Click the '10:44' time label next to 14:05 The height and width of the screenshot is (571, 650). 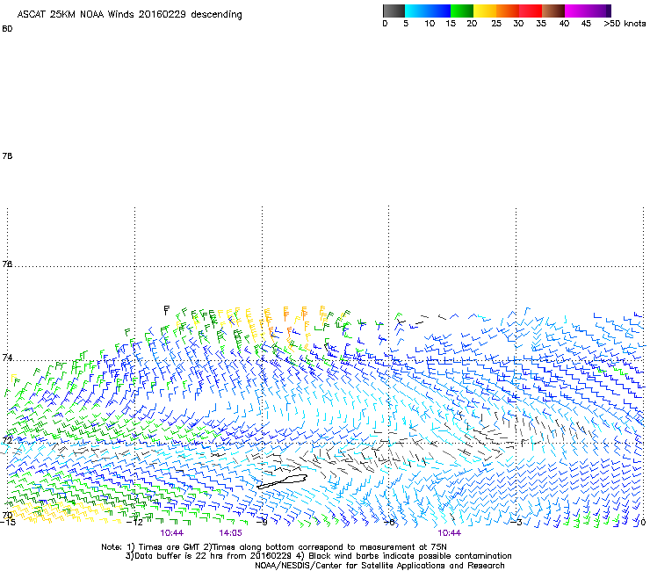pyautogui.click(x=171, y=533)
